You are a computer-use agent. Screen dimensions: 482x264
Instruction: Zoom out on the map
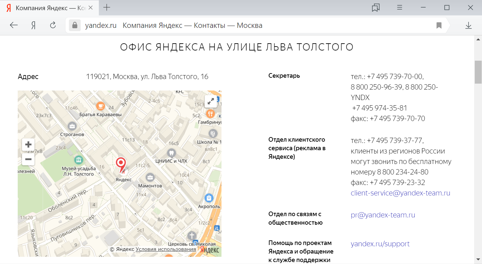coord(28,159)
